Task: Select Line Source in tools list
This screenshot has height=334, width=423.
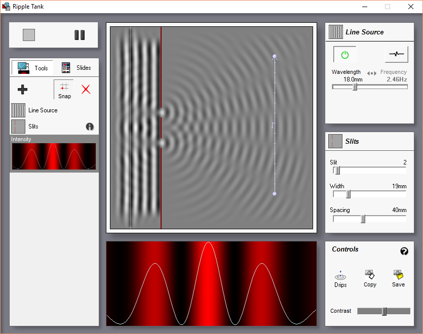Action: [54, 110]
